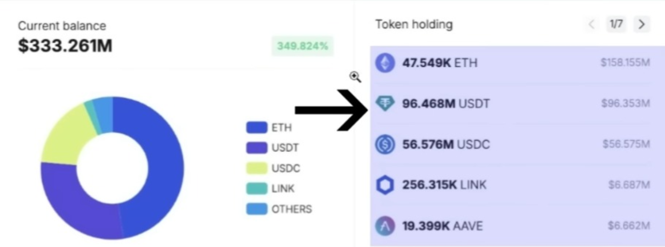Click the 349.824% change badge
This screenshot has height=247, width=665.
pyautogui.click(x=302, y=46)
